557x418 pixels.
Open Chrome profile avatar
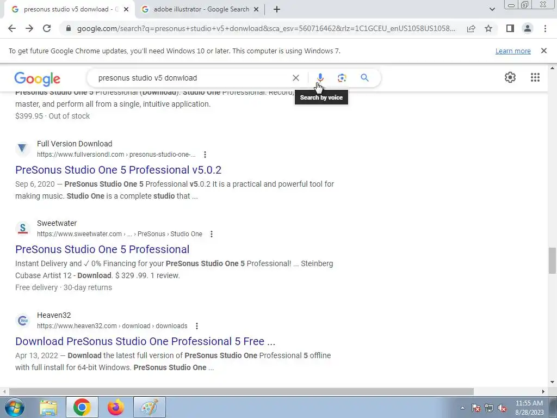528,28
